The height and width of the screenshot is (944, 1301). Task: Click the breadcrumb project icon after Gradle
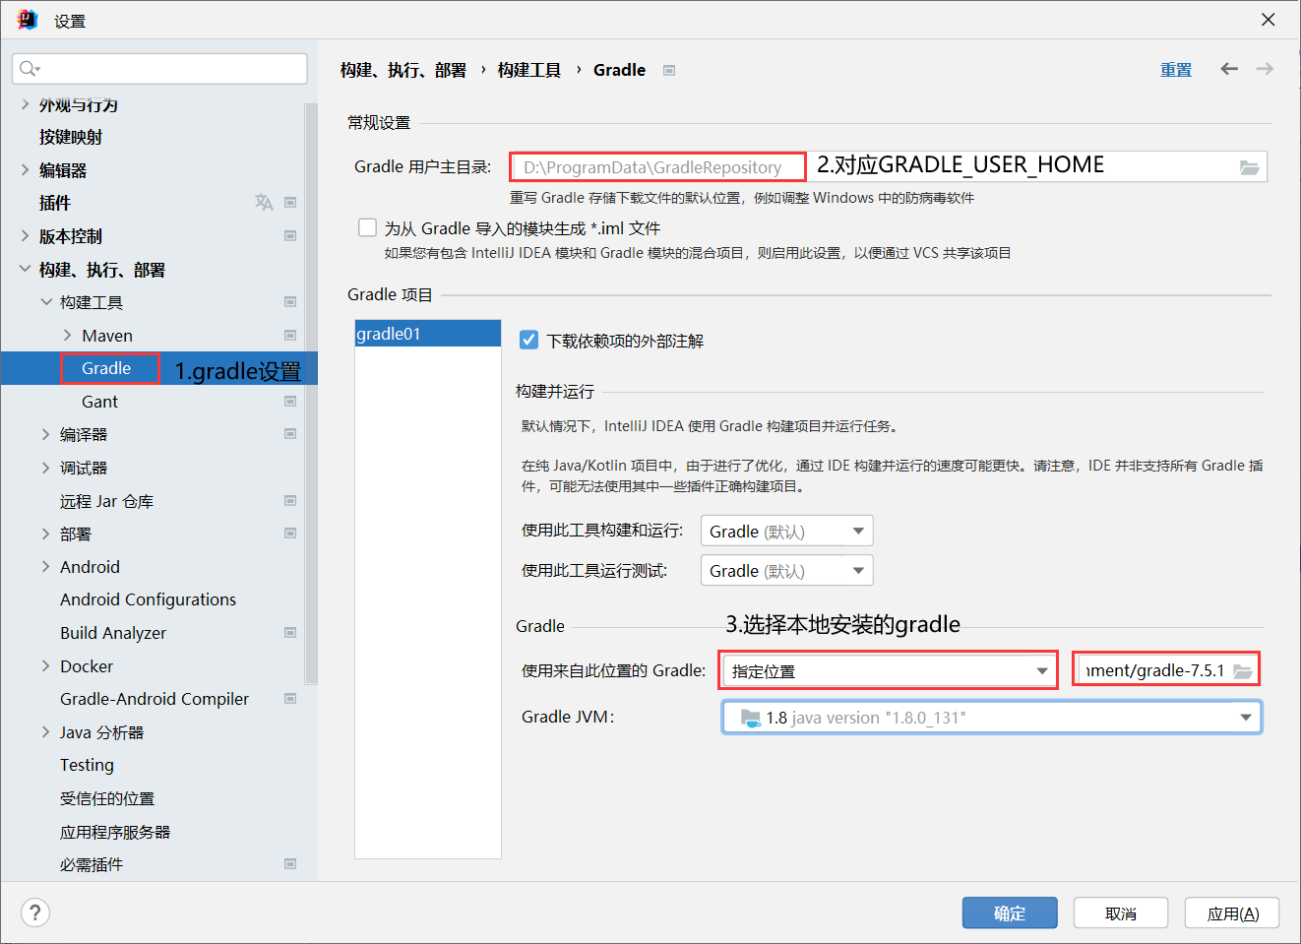pos(669,70)
